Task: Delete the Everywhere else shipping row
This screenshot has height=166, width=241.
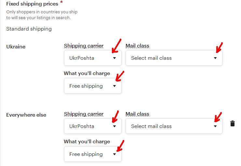Action: (x=233, y=123)
